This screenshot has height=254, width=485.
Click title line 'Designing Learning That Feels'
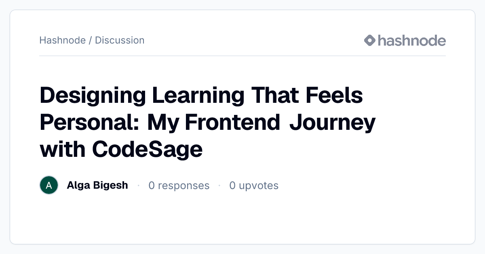point(201,96)
